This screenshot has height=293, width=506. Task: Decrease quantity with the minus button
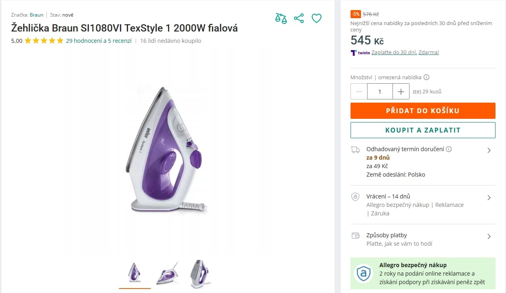click(359, 92)
